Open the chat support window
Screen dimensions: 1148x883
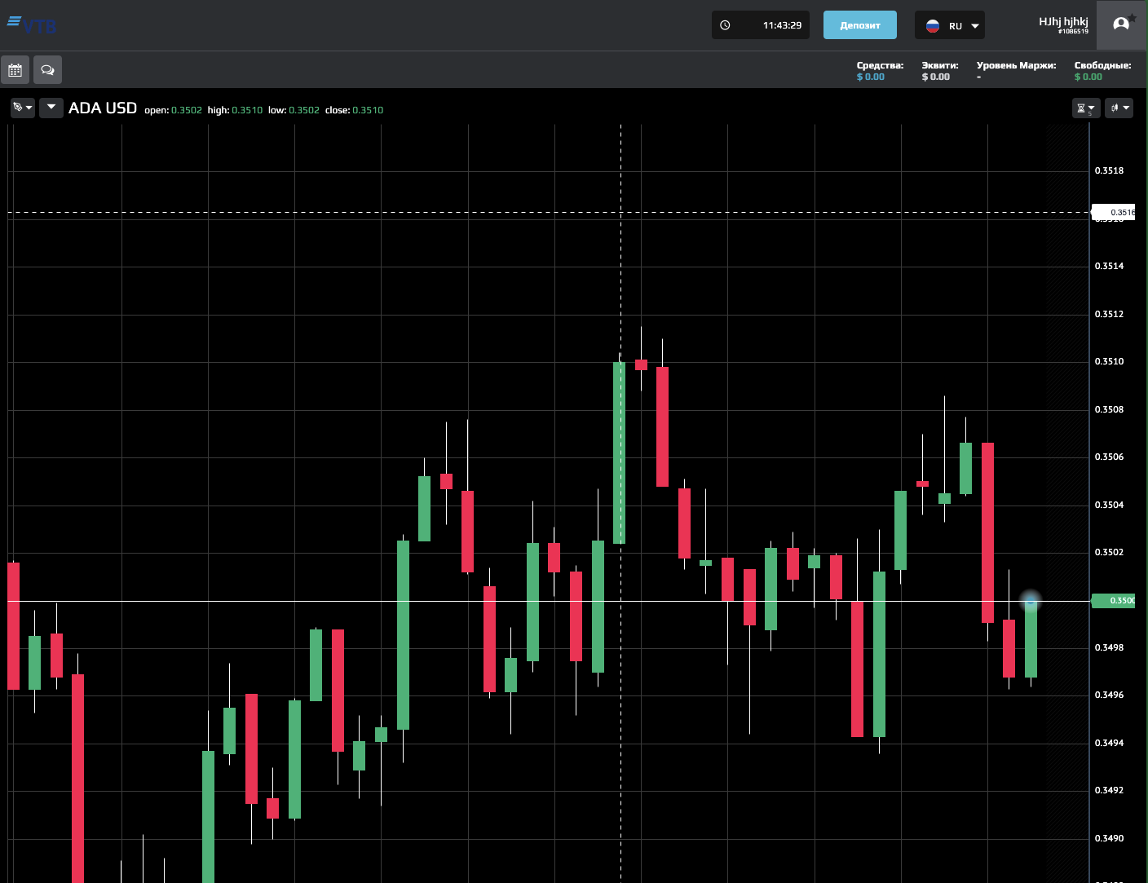pyautogui.click(x=47, y=69)
